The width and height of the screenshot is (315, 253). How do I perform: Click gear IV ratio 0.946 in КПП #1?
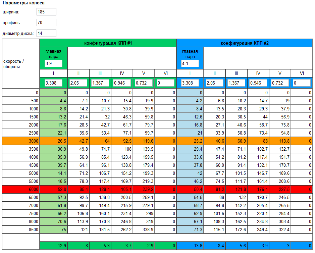122,83
